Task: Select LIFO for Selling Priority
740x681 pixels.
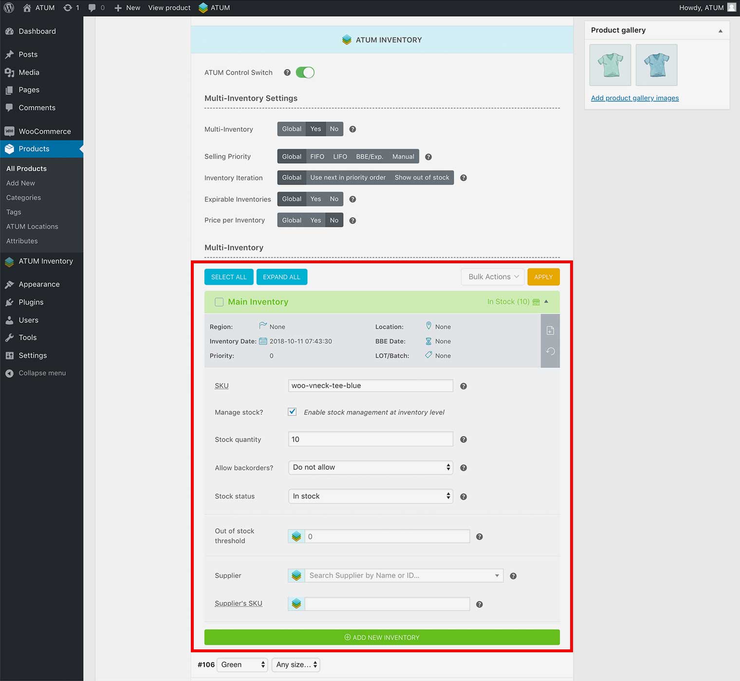Action: (340, 157)
